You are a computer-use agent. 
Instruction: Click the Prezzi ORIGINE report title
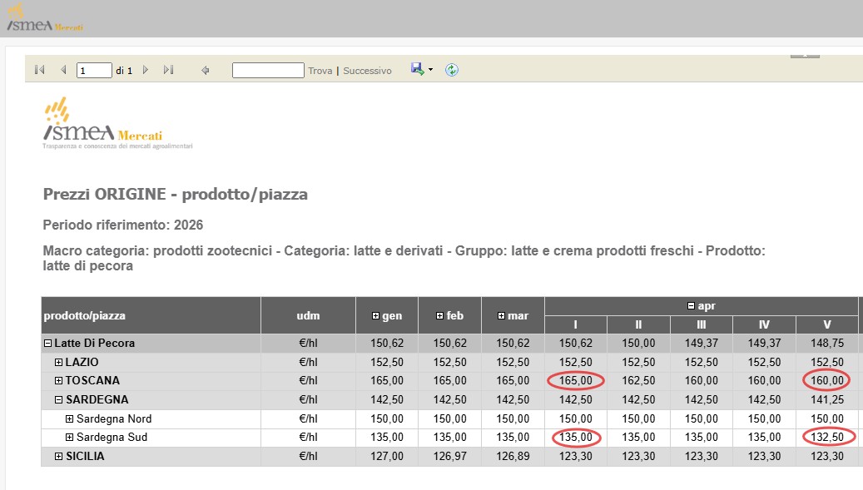[x=175, y=195]
